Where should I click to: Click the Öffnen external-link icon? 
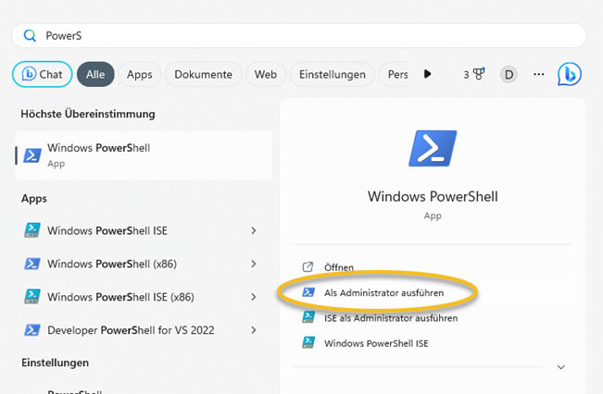[x=308, y=267]
